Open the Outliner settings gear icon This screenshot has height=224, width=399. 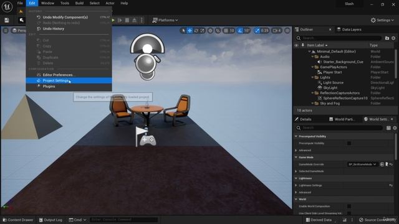(x=393, y=38)
